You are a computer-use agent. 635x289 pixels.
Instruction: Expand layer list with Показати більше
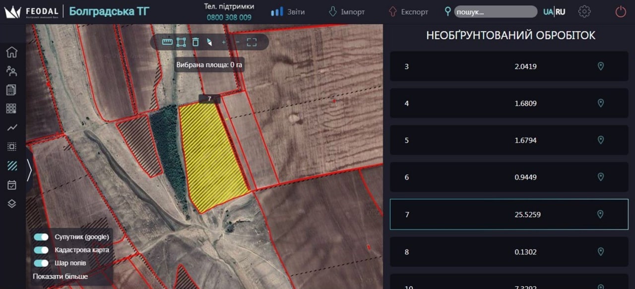[60, 276]
